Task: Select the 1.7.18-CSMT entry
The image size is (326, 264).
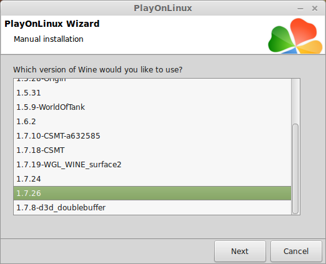Action: [152, 150]
